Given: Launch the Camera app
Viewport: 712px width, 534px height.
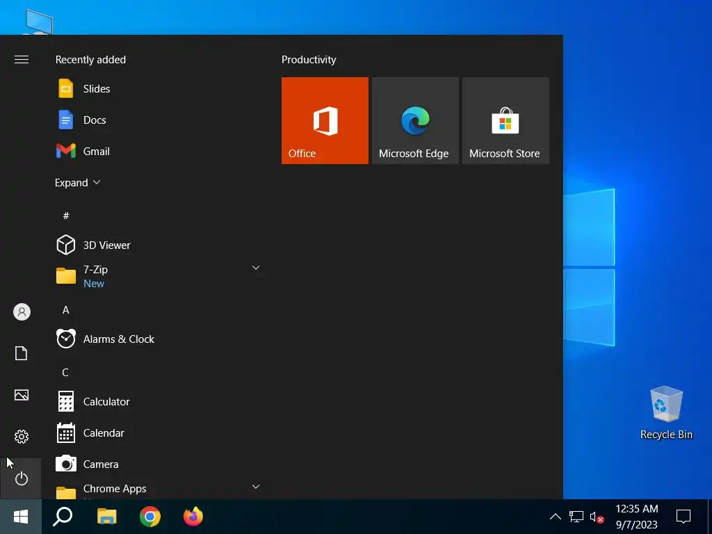Looking at the screenshot, I should (157, 464).
